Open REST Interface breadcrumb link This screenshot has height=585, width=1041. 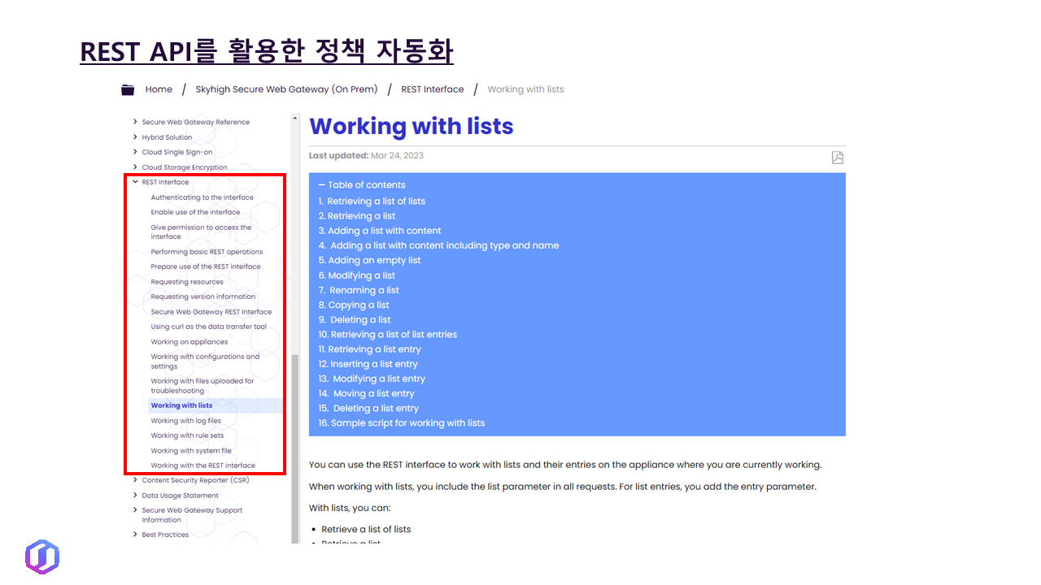[x=432, y=89]
